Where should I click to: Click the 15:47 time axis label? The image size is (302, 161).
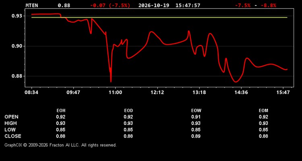(x=283, y=93)
